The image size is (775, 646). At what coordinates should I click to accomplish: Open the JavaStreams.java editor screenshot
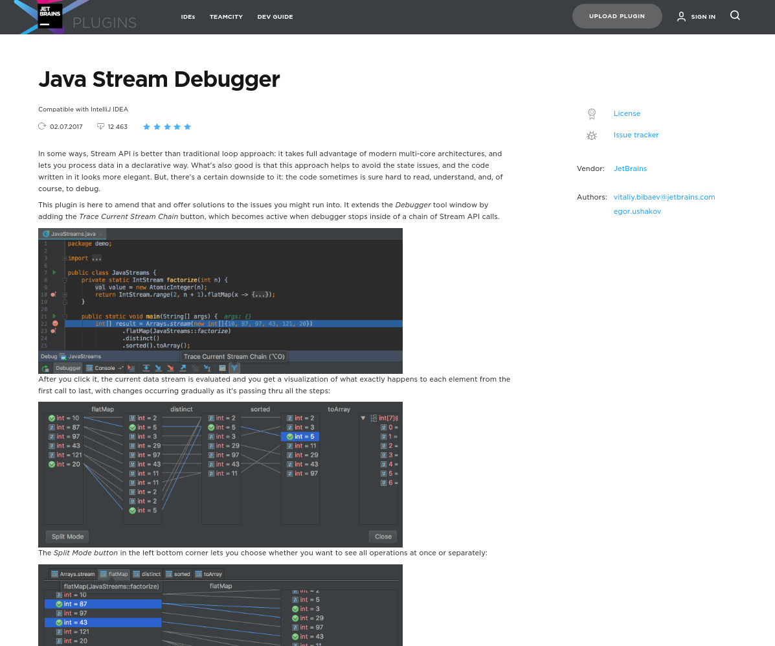[220, 301]
